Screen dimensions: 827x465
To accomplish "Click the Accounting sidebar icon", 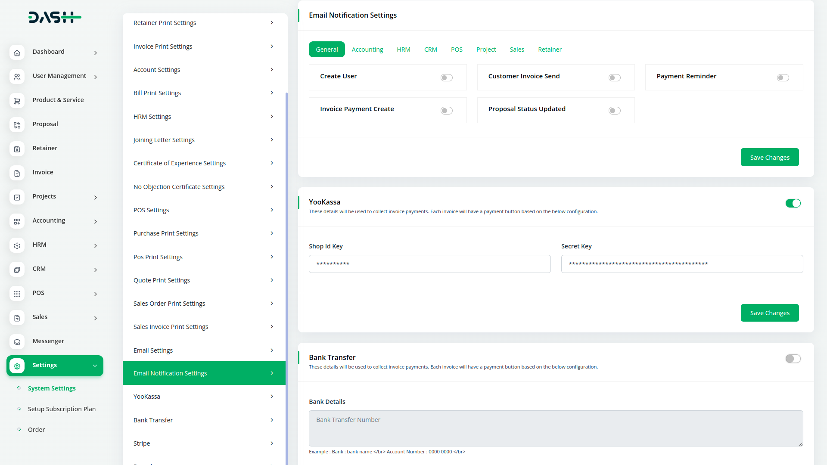I will tap(17, 221).
